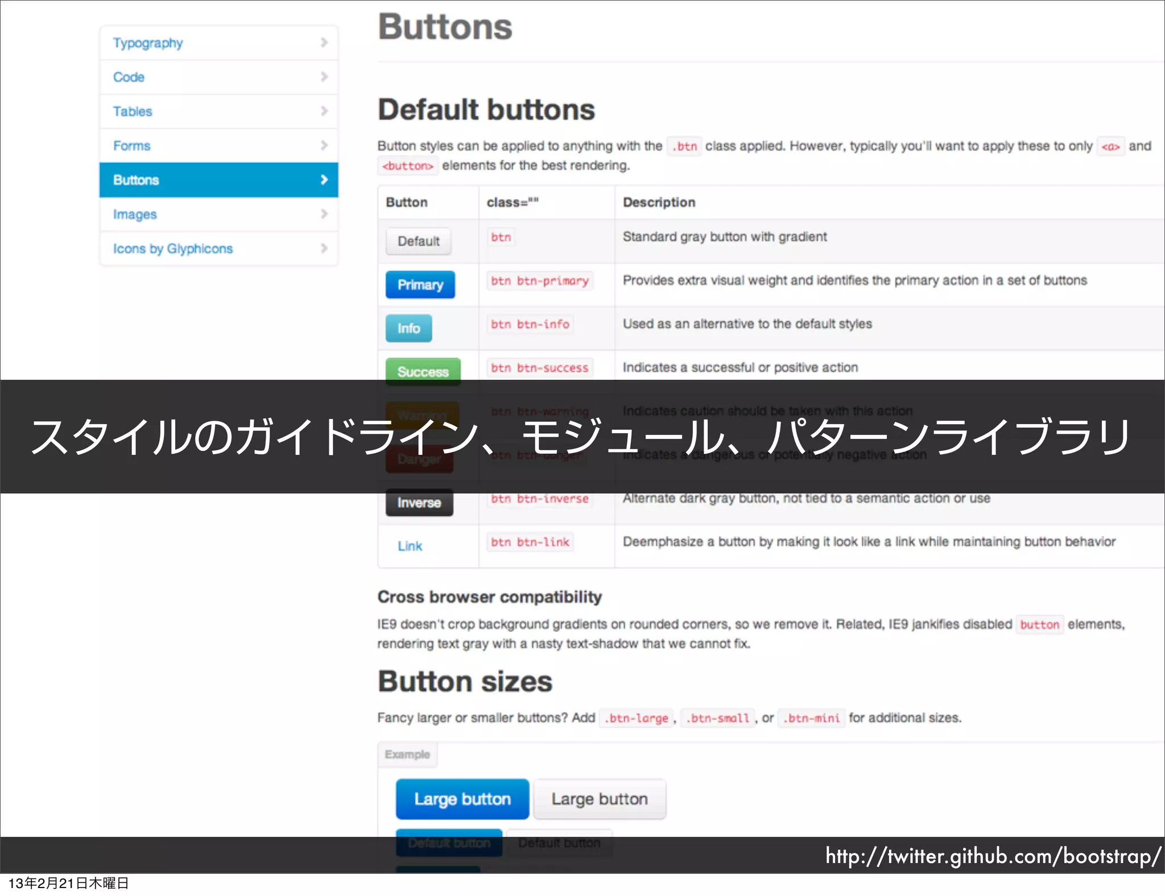Click the blue Large button

(x=462, y=799)
